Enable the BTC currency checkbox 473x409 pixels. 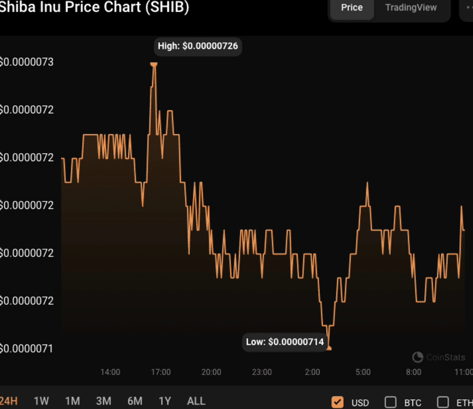tap(390, 402)
